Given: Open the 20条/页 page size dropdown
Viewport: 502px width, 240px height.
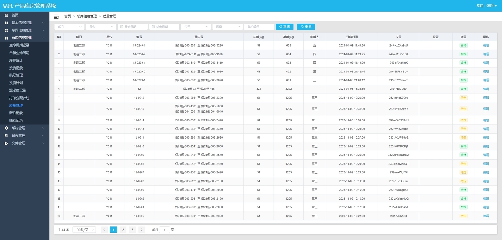Looking at the screenshot, I should click(84, 230).
